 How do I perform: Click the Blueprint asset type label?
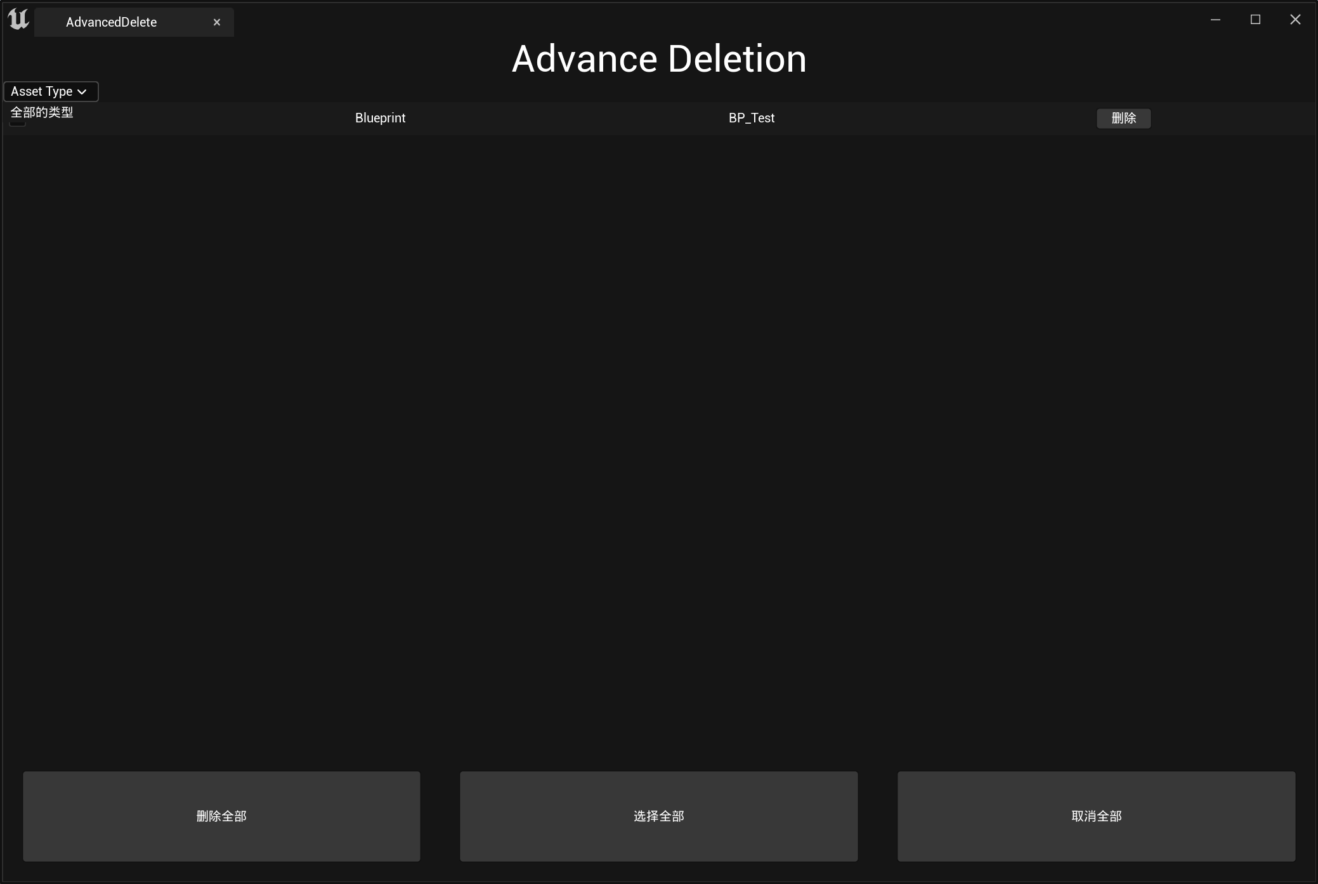(380, 118)
